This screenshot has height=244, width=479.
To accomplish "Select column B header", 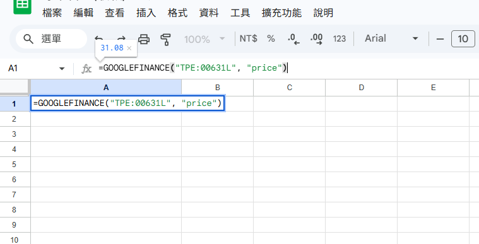I will pyautogui.click(x=218, y=88).
